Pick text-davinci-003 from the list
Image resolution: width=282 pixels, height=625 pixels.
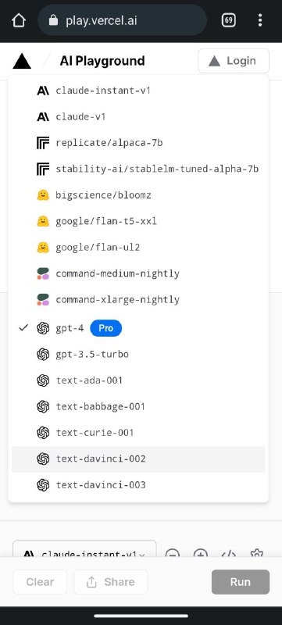pyautogui.click(x=138, y=484)
